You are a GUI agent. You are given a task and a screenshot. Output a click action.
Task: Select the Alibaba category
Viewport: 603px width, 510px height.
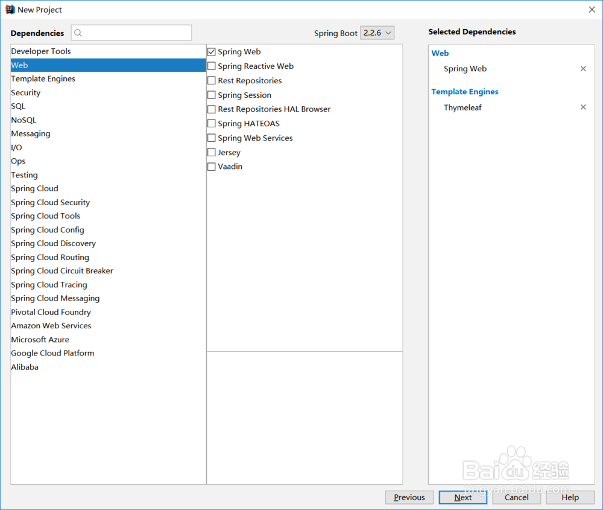(109, 367)
